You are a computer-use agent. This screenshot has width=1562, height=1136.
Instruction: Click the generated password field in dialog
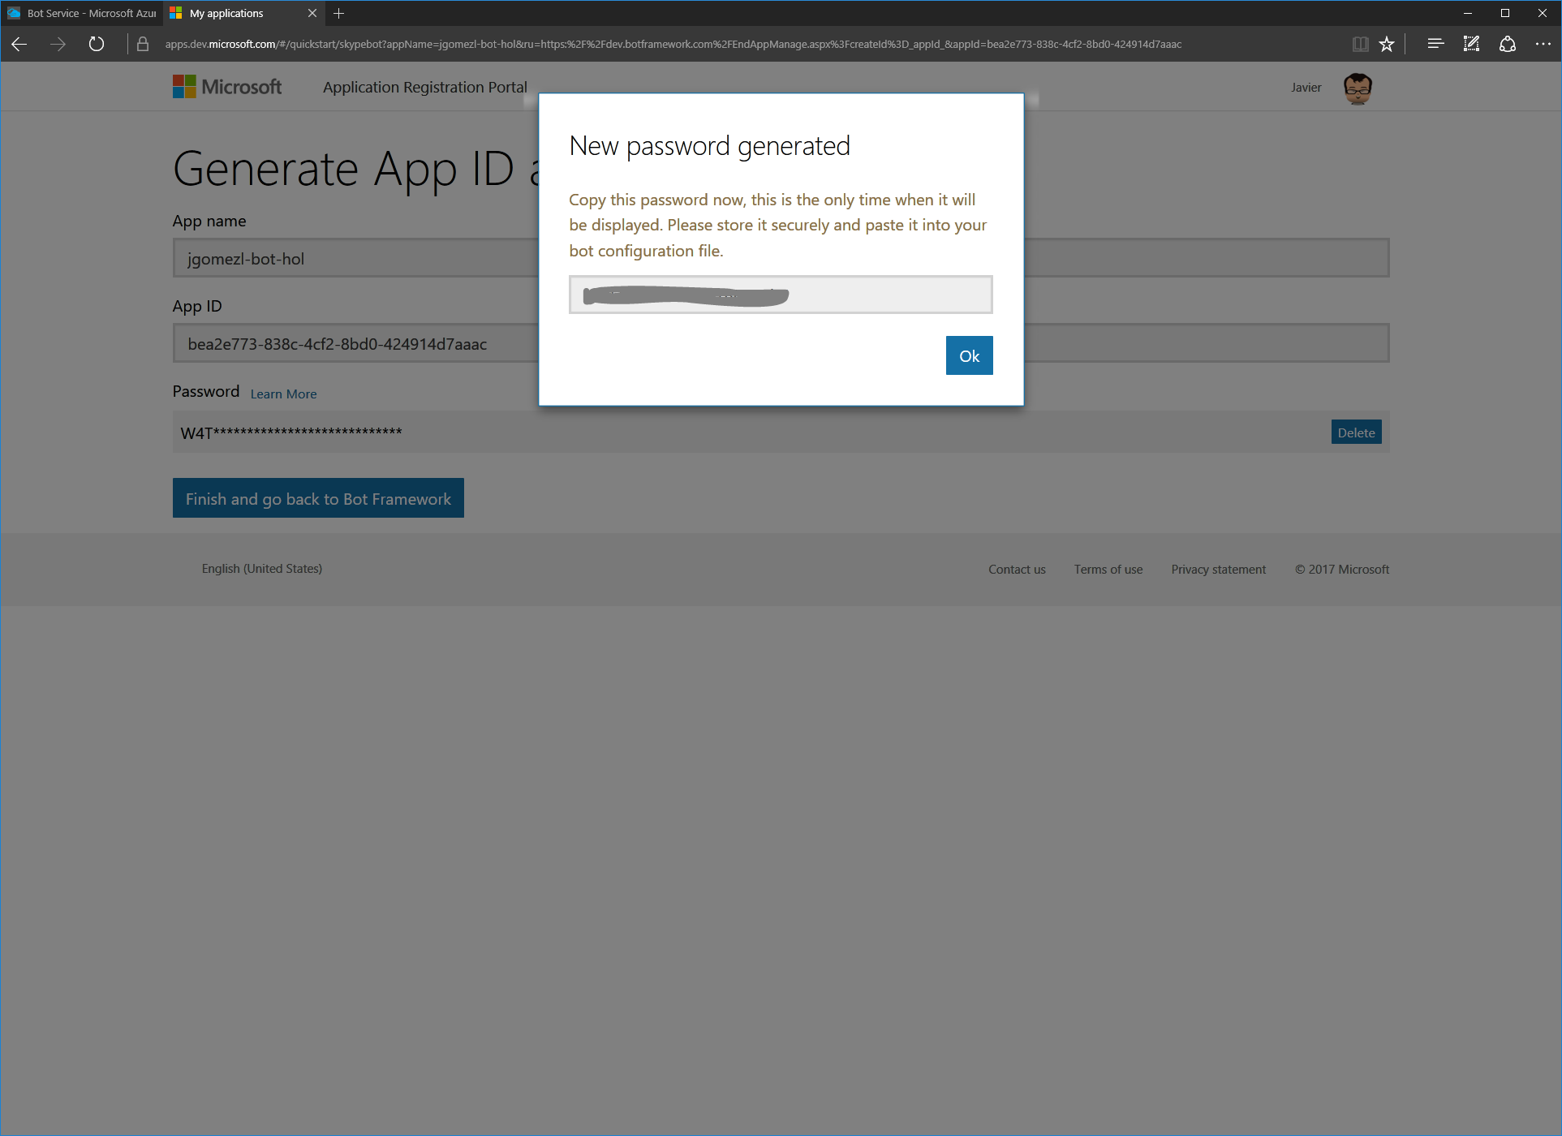coord(781,295)
